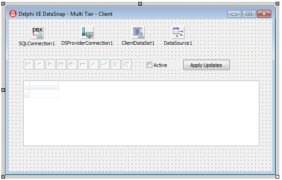Click the navigator Prior record button
This screenshot has width=282, height=180.
[39, 64]
